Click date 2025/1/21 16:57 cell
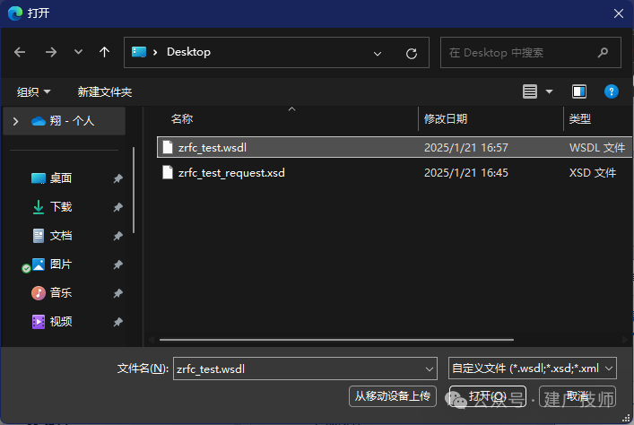This screenshot has height=425, width=634. coord(465,148)
